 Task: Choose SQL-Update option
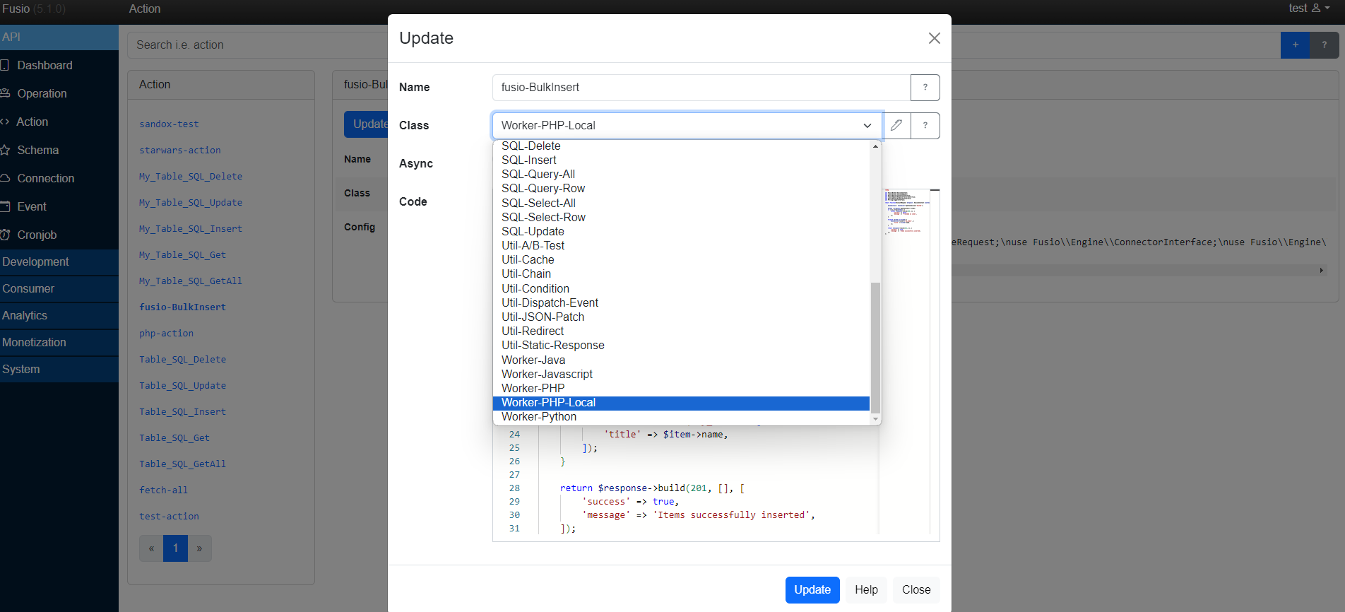[681, 231]
